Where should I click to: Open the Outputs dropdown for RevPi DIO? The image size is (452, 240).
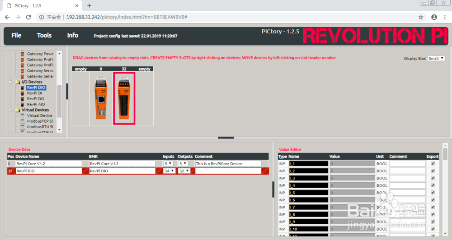[x=184, y=171]
